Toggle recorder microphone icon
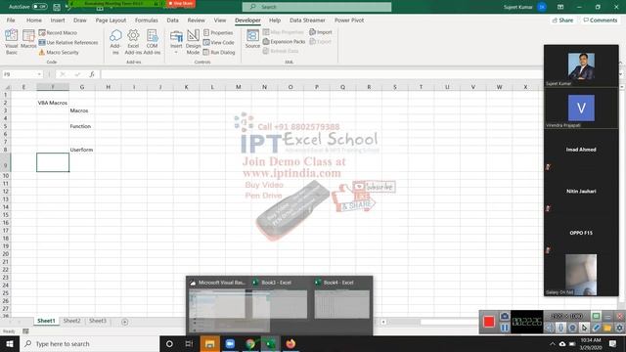626x352 pixels. (560, 328)
